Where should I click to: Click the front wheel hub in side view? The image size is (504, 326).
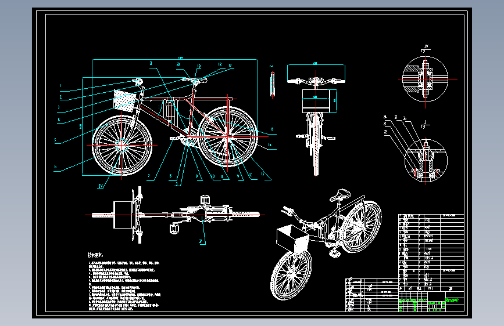[x=122, y=146]
